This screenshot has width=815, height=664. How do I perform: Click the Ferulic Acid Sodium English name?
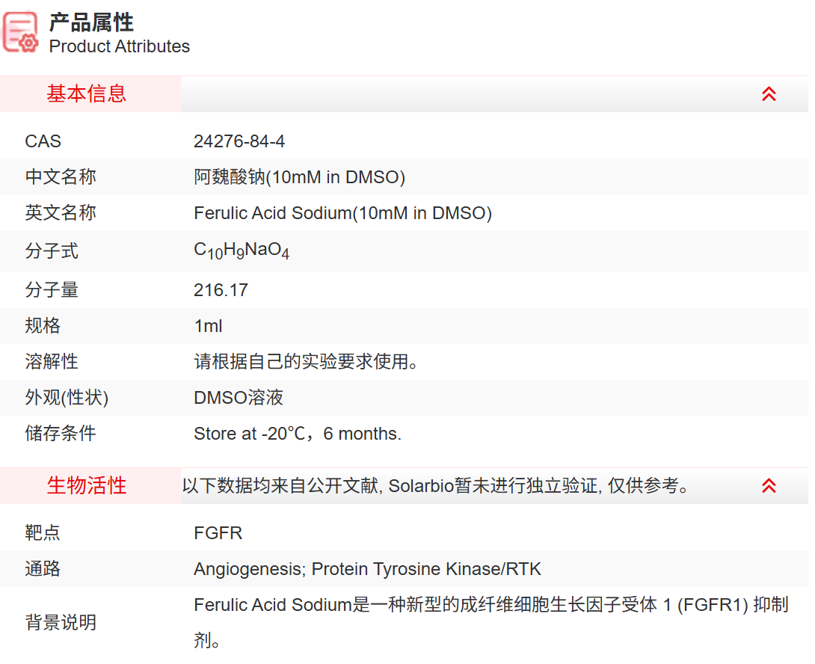tap(342, 213)
